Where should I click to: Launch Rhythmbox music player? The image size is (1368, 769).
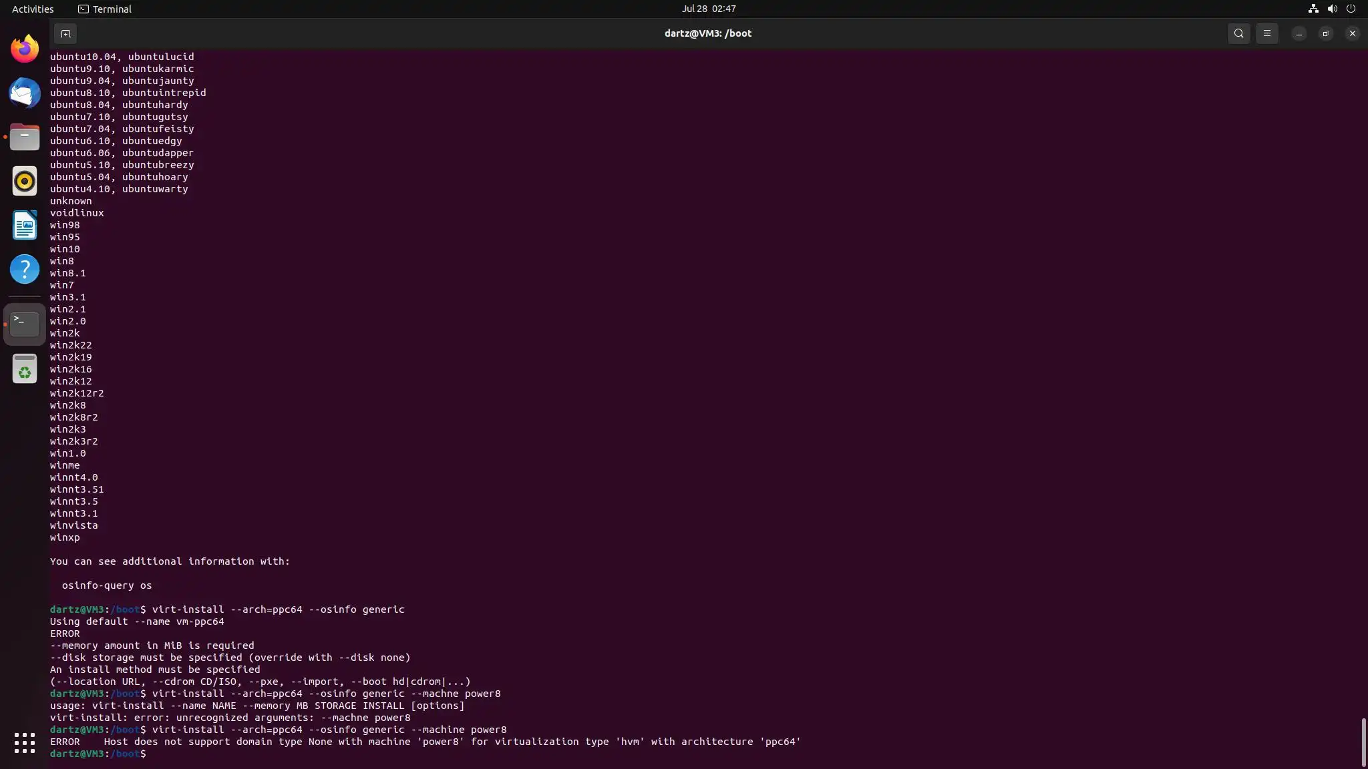coord(25,181)
